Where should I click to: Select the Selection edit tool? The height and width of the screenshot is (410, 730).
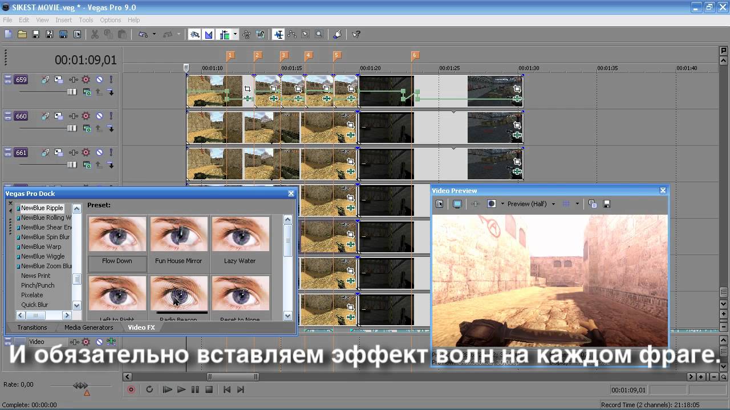coord(305,35)
